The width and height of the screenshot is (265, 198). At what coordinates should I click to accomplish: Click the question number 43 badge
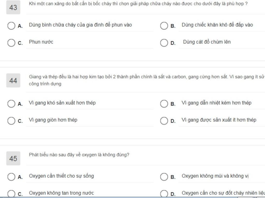click(13, 8)
